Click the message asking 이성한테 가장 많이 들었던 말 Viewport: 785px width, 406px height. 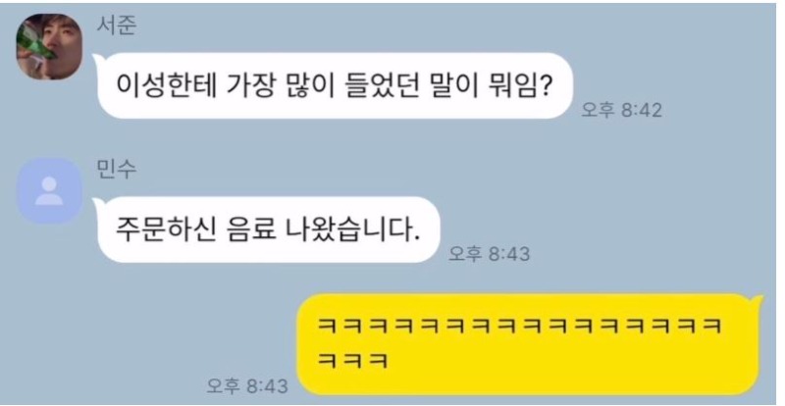click(x=334, y=85)
